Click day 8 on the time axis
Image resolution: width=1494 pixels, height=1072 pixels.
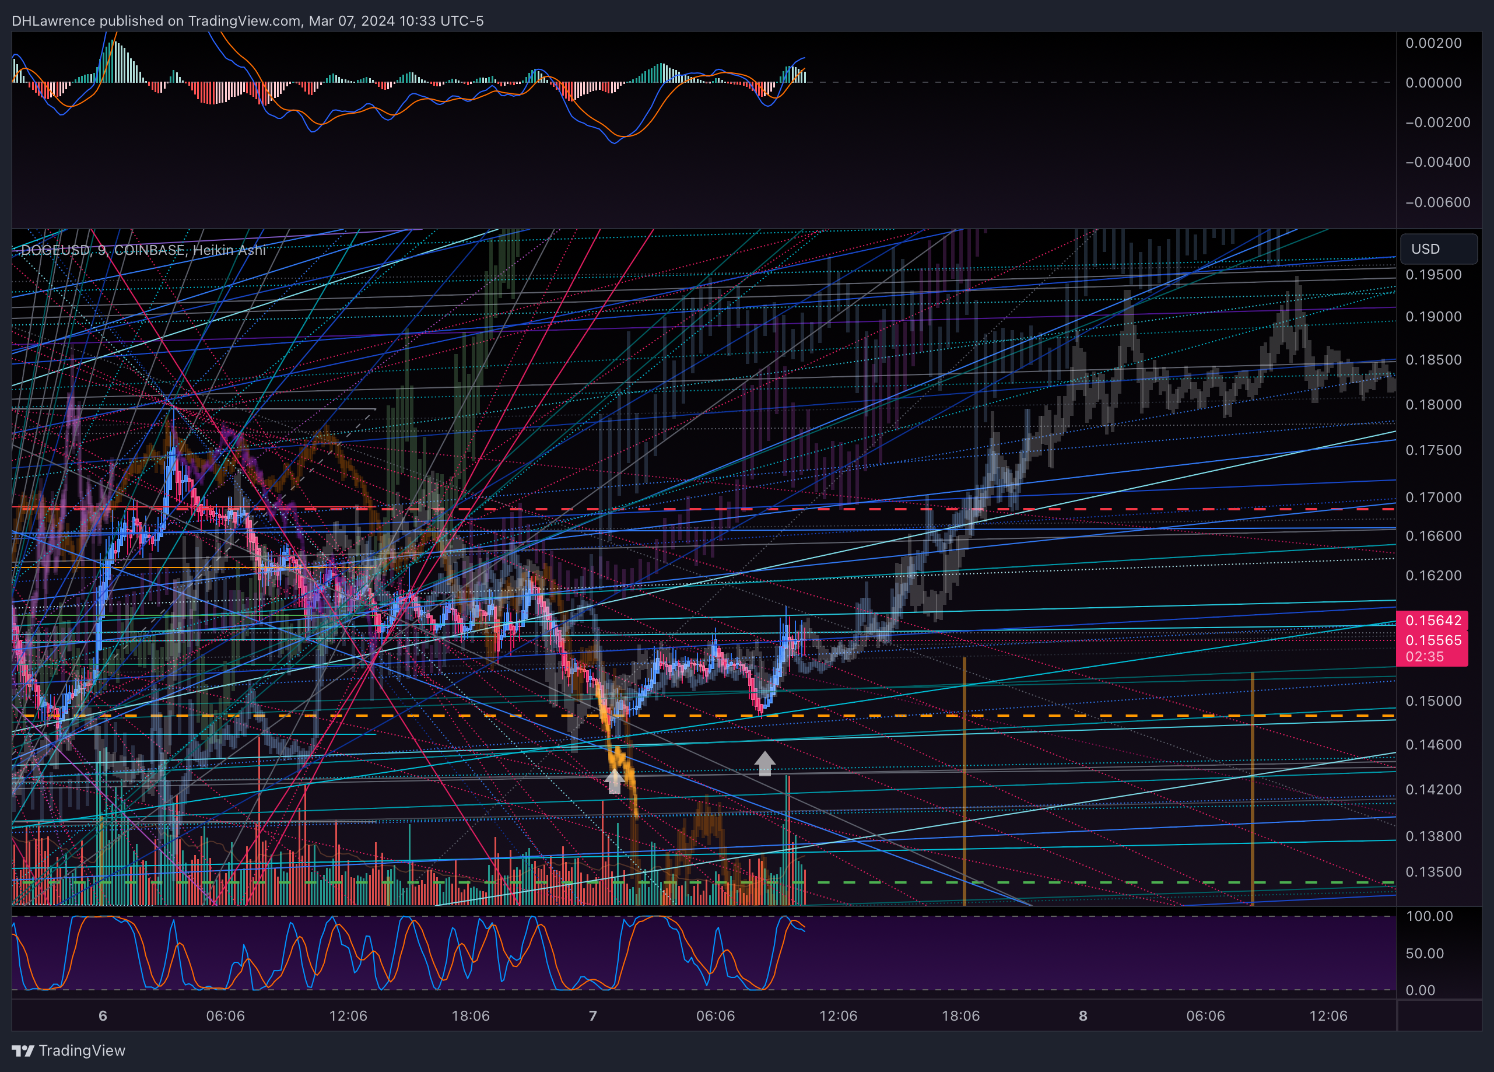pos(1083,1015)
